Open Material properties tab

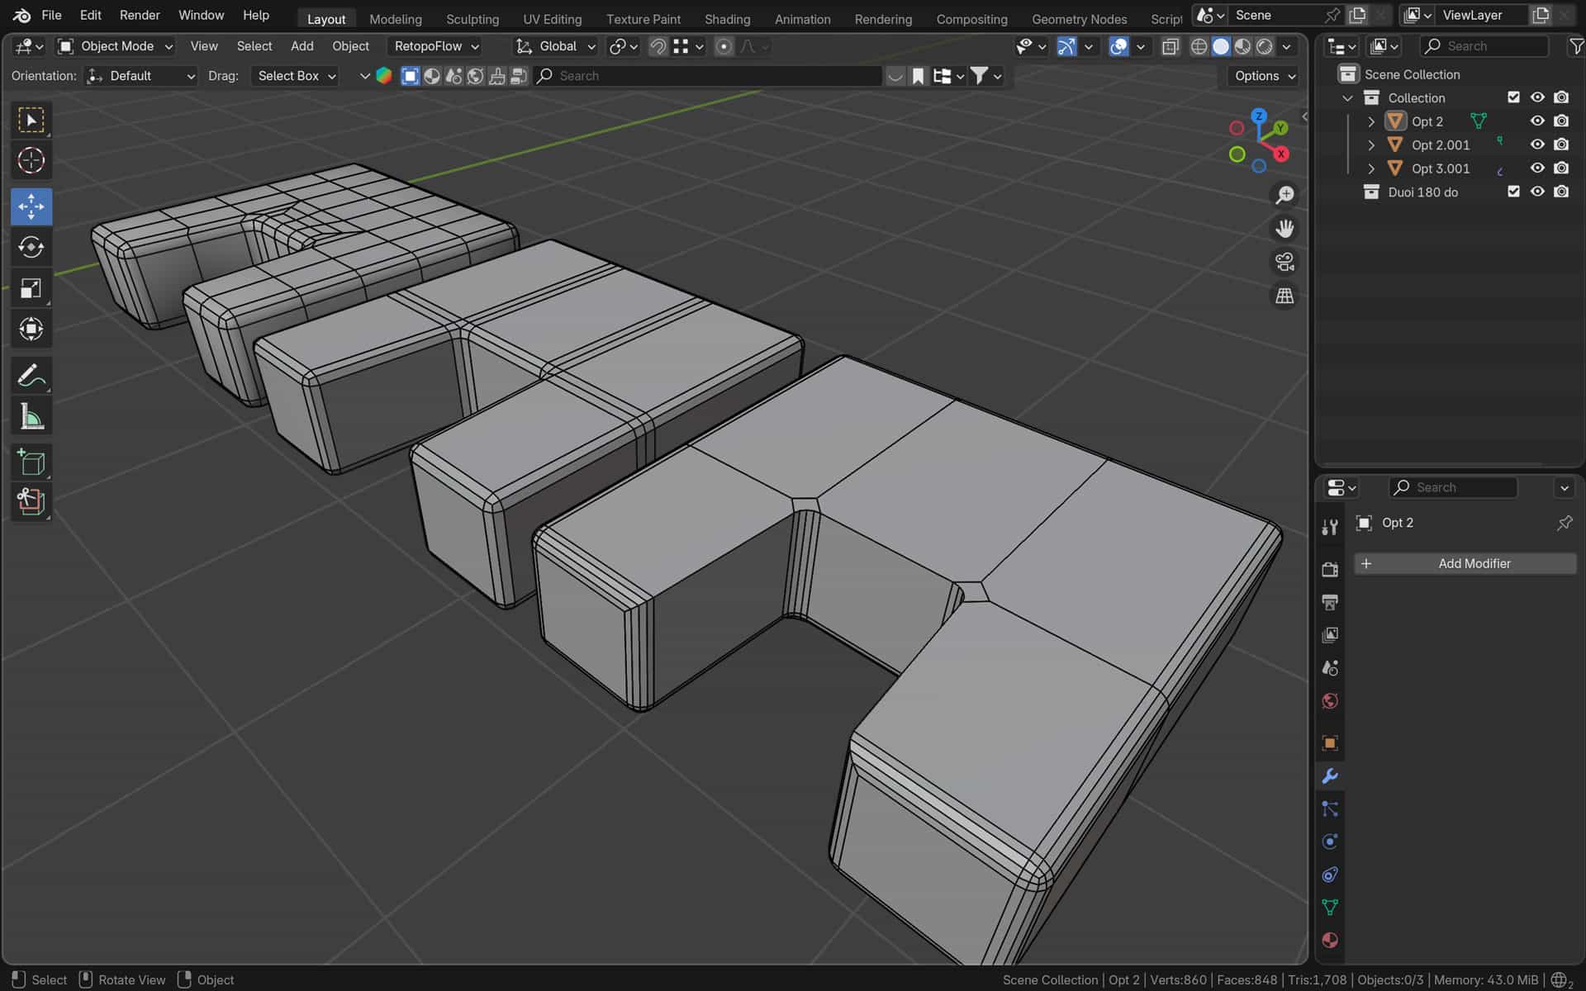click(1330, 940)
